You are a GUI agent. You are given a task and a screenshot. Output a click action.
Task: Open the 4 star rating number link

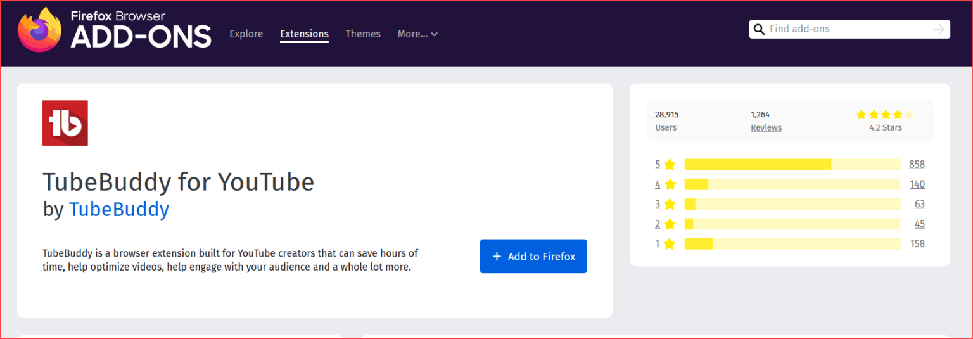click(x=658, y=184)
